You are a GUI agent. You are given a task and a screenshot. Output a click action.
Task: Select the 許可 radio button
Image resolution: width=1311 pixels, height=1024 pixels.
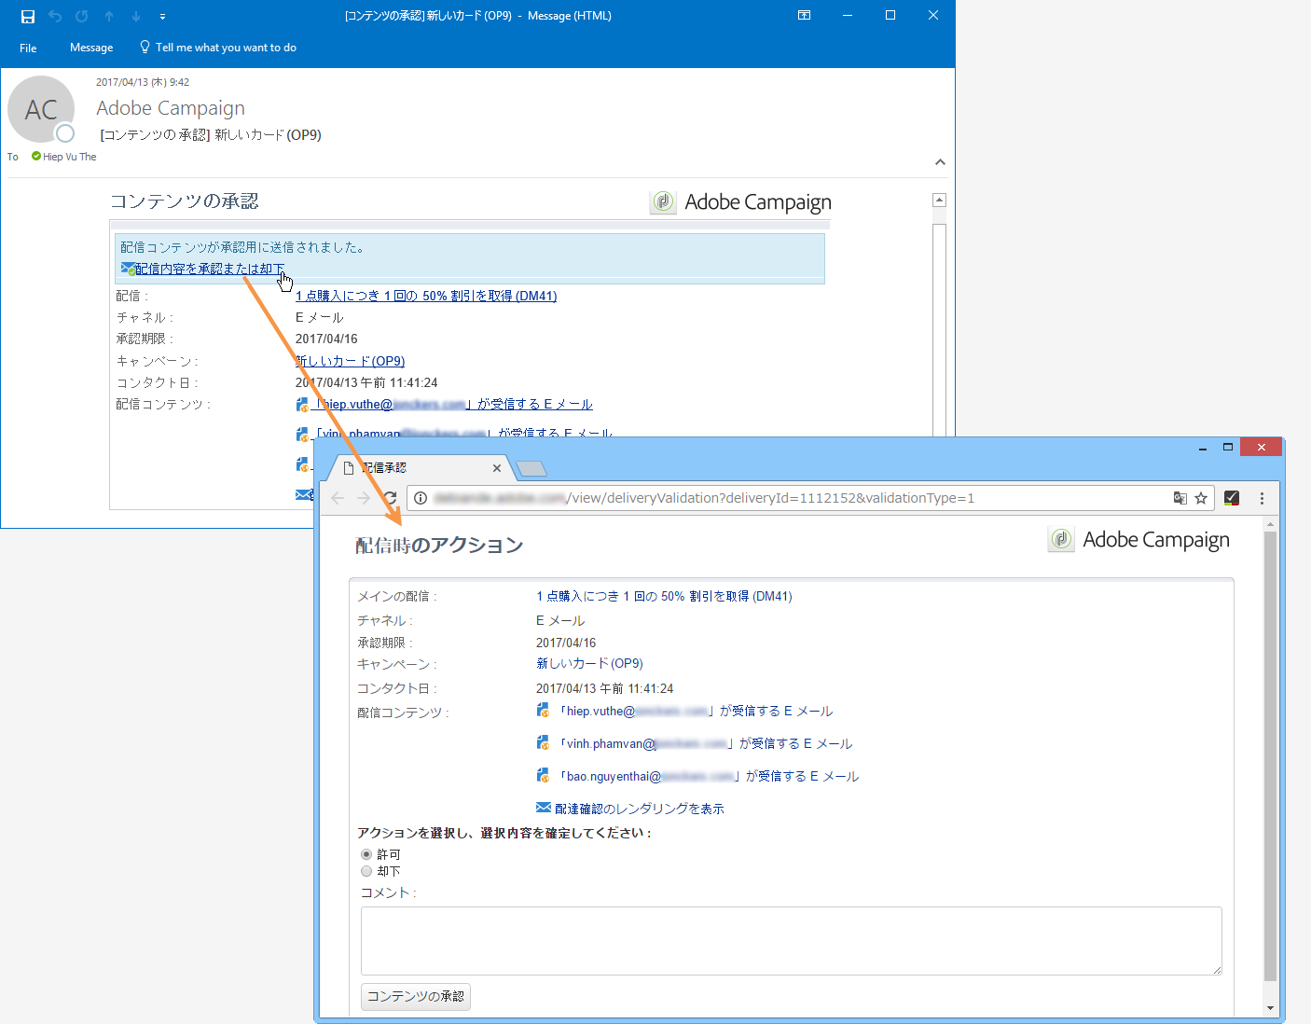point(366,854)
